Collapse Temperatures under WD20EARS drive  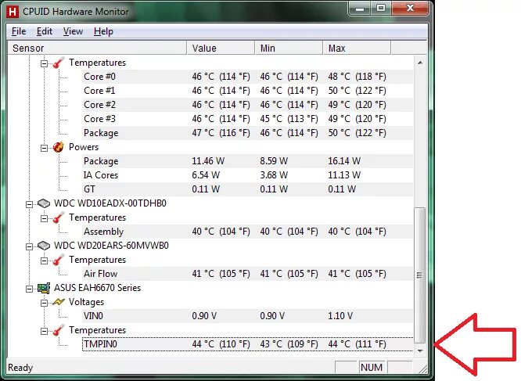(44, 261)
